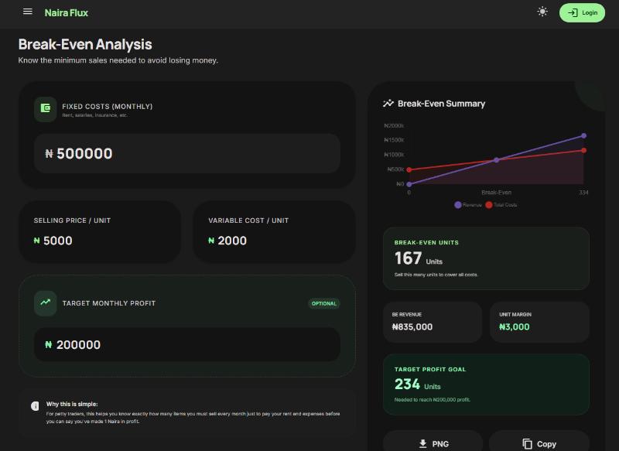Screen dimensions: 619x451
Task: Click the red Total Costs start point
Action: point(409,169)
